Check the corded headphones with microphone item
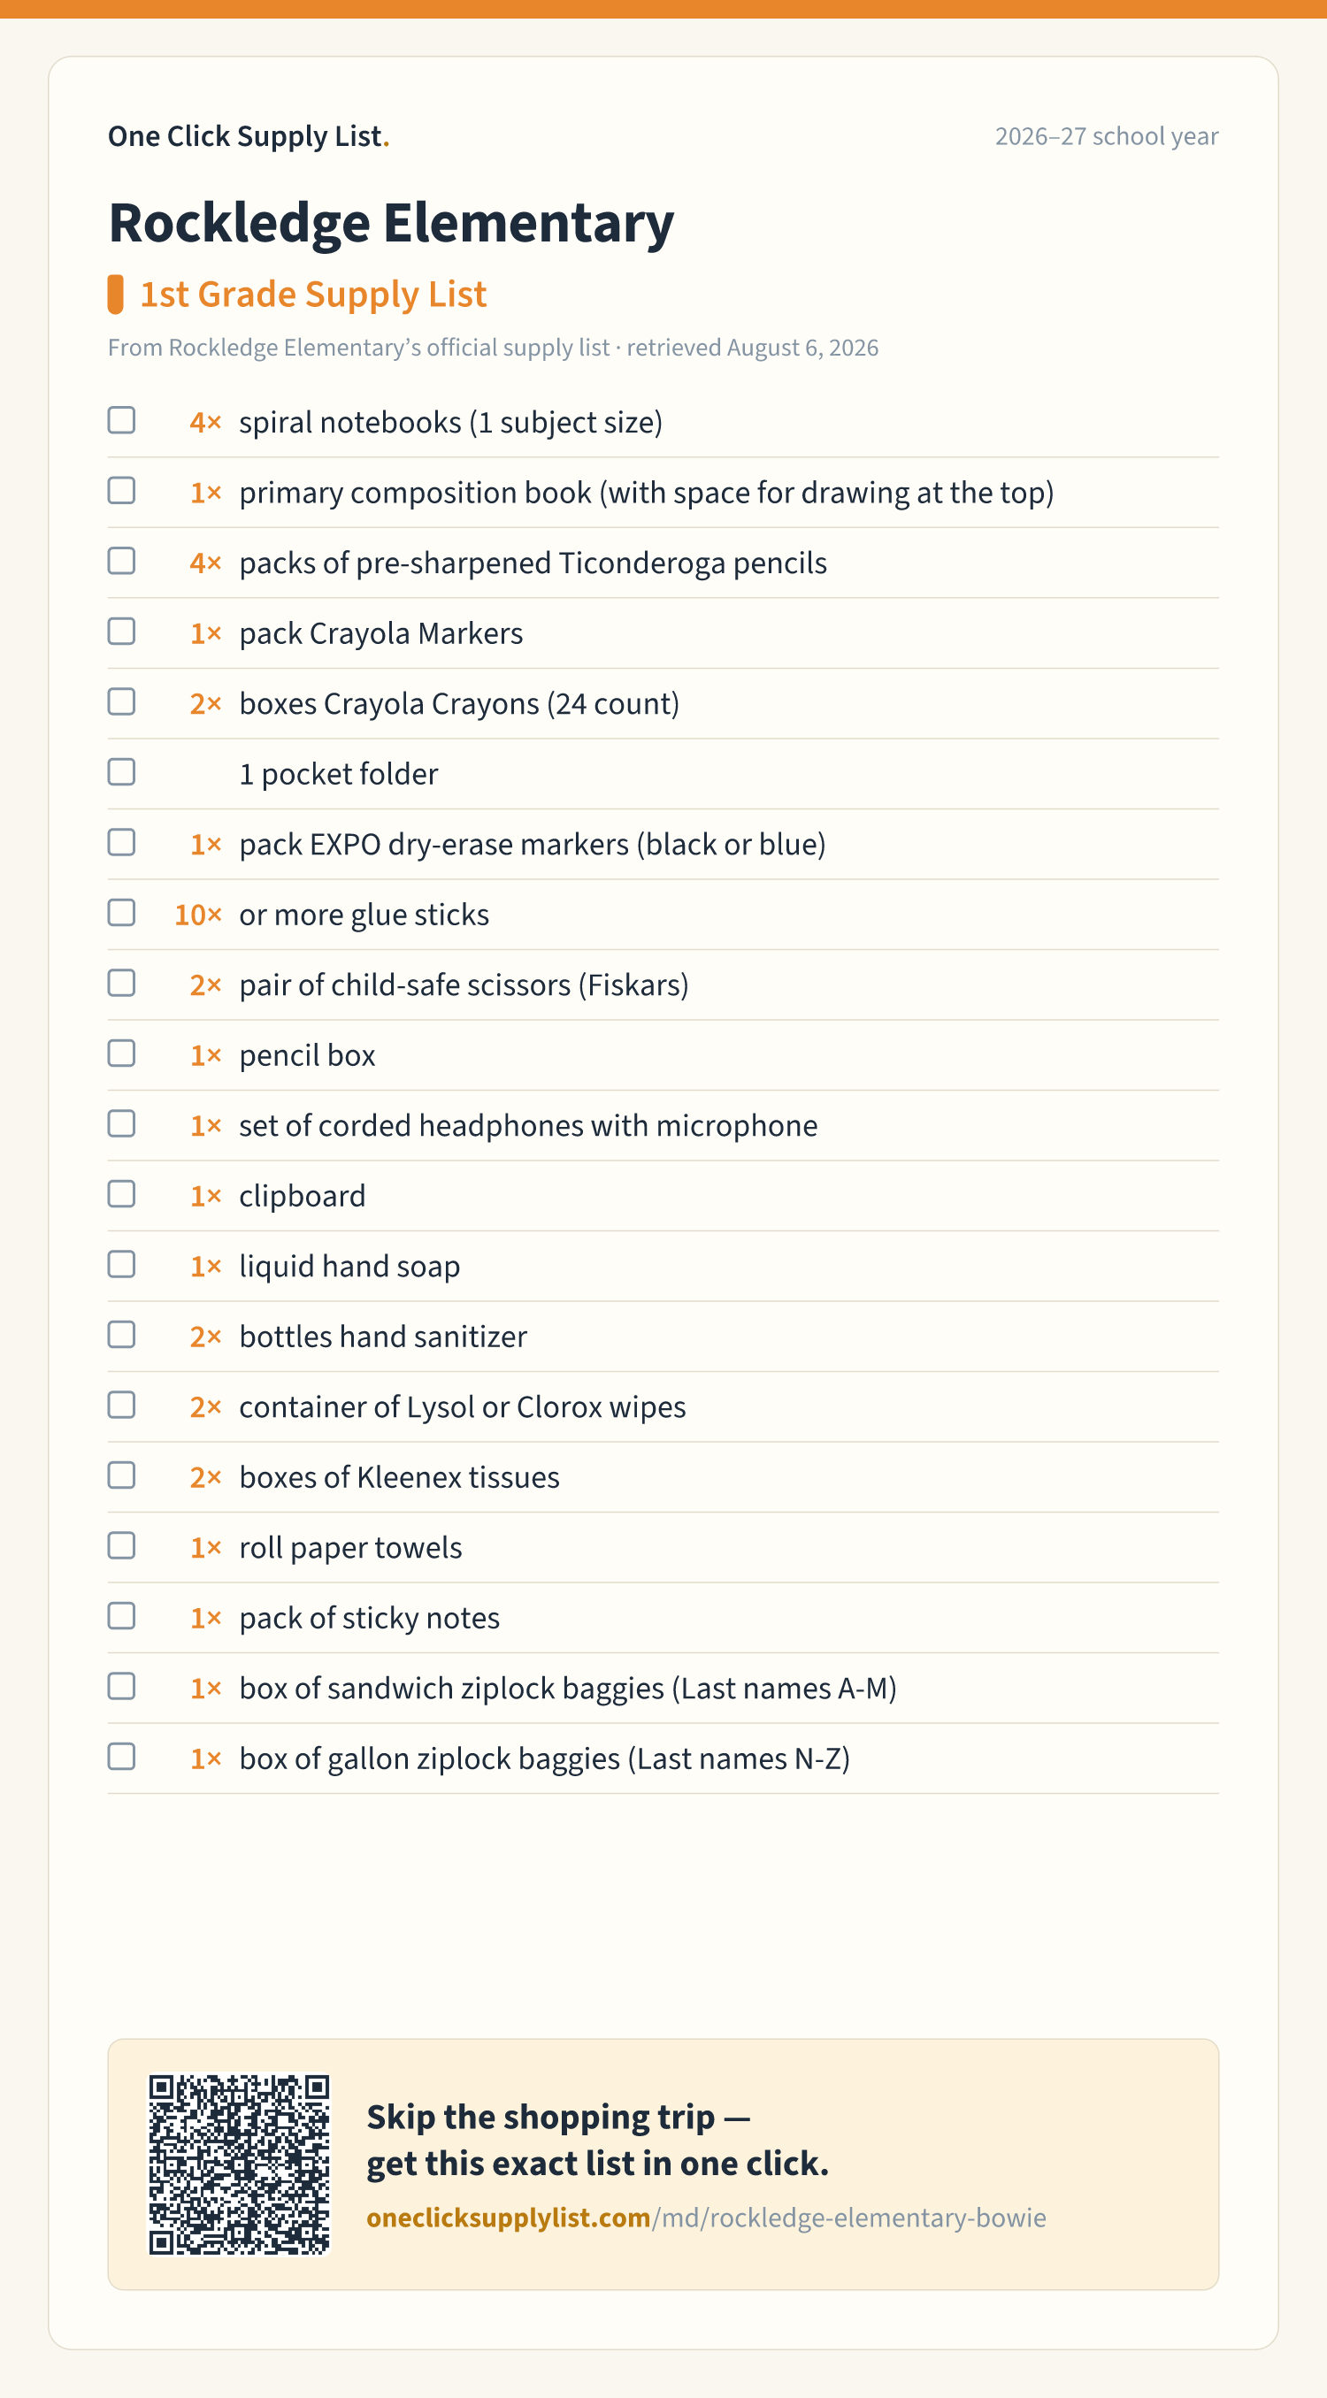This screenshot has height=2398, width=1327. [121, 1123]
